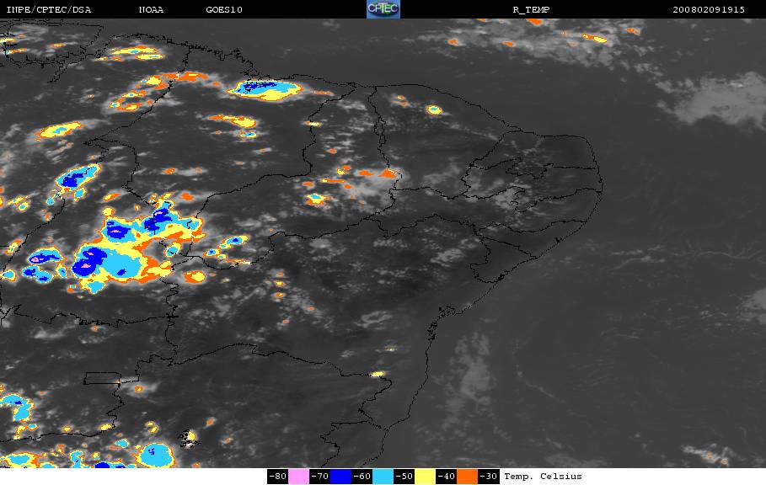Click the GOES10 satellite label

[224, 10]
